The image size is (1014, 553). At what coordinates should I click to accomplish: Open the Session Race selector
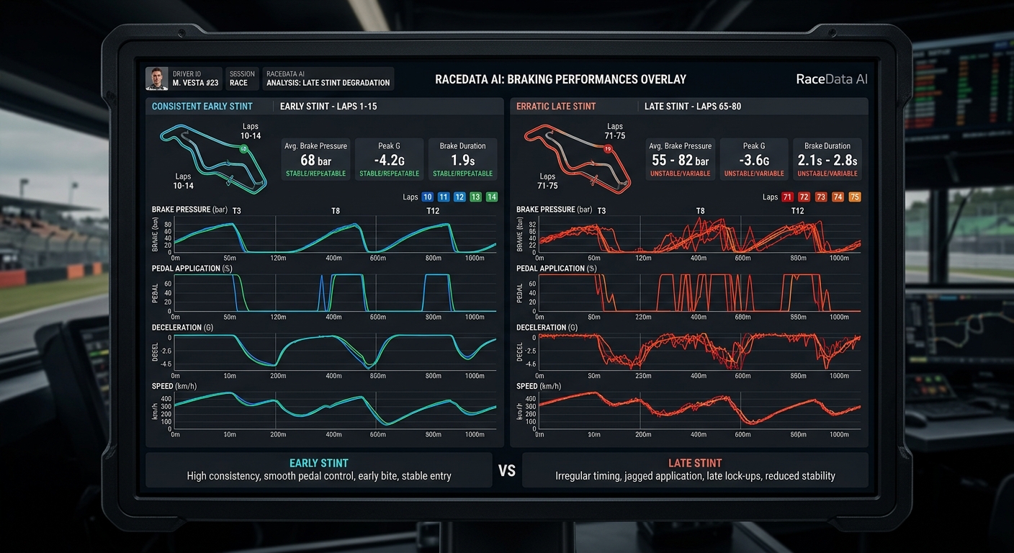tap(242, 78)
